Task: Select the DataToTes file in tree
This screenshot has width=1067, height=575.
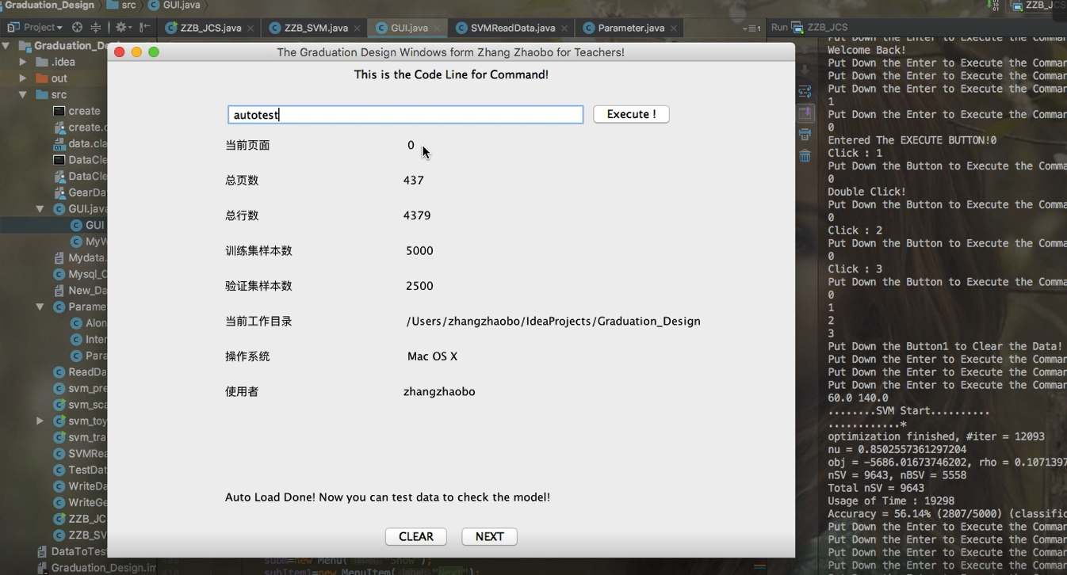Action: pos(72,551)
